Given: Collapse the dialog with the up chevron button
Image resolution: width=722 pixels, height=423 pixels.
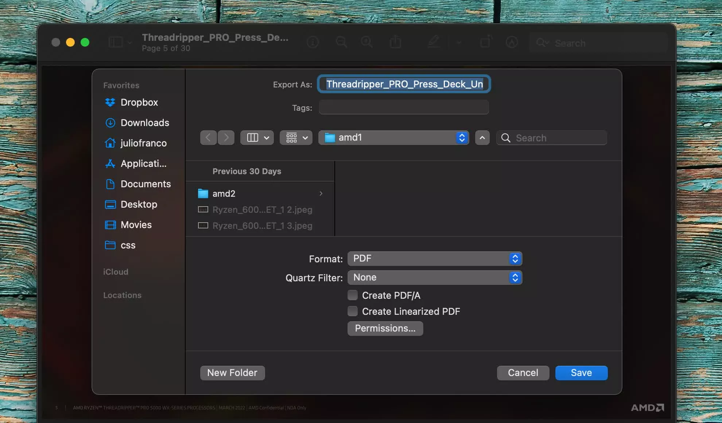Looking at the screenshot, I should coord(482,138).
